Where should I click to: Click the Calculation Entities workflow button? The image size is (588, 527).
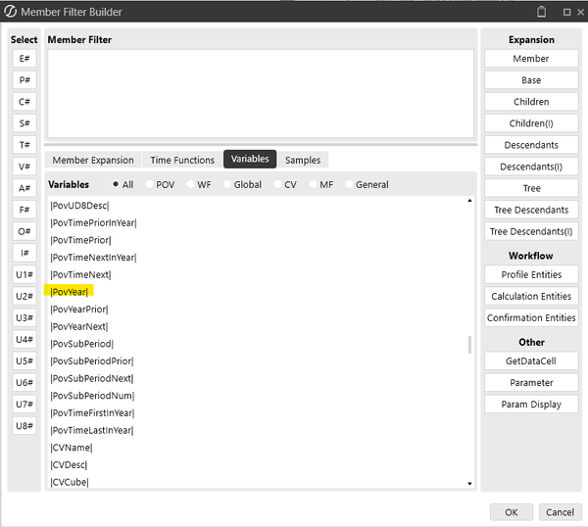point(530,296)
